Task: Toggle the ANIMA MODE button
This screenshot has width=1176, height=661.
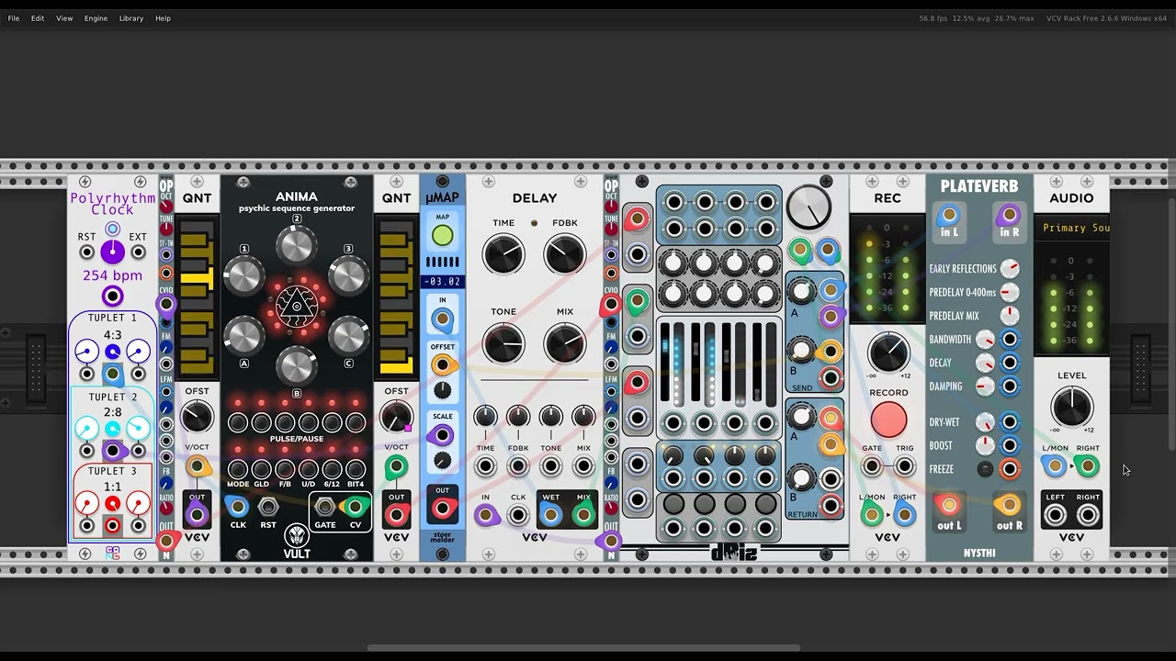Action: (238, 469)
